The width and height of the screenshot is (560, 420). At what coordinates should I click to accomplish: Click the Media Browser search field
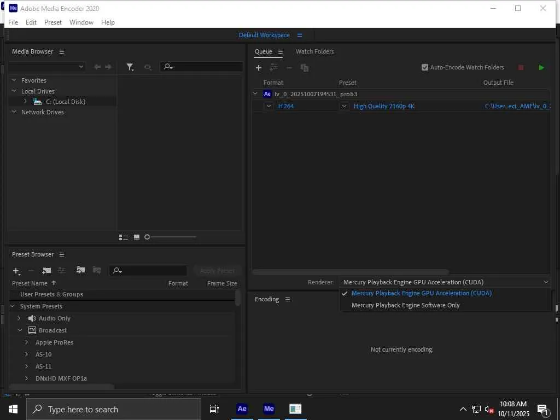(202, 67)
